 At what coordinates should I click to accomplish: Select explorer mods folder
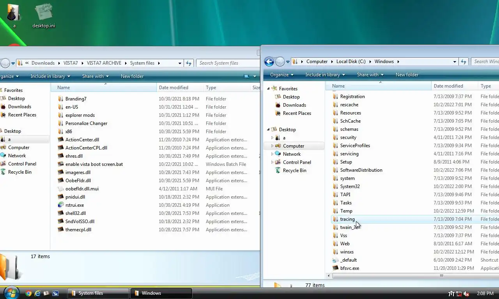(x=80, y=115)
